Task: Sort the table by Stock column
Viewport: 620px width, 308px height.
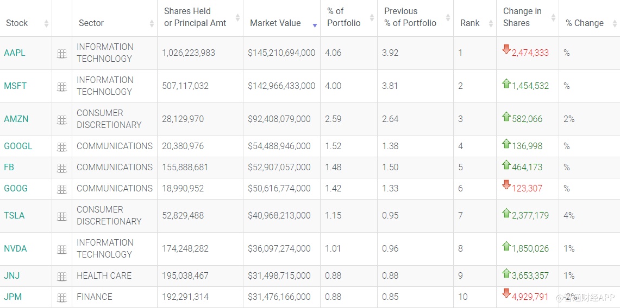Action: [17, 23]
